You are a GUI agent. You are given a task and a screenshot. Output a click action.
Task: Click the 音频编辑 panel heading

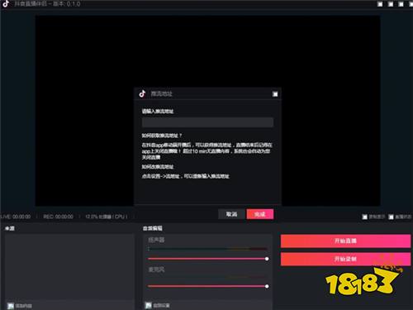153,228
